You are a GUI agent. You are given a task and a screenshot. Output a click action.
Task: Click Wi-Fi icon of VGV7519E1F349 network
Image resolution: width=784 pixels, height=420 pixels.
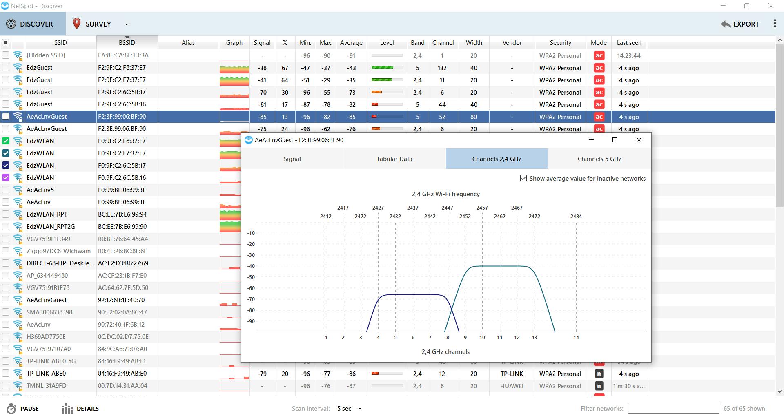click(18, 239)
